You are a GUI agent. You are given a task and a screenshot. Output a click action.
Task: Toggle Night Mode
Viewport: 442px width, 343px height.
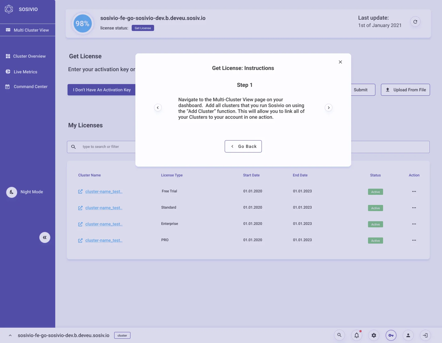[12, 192]
